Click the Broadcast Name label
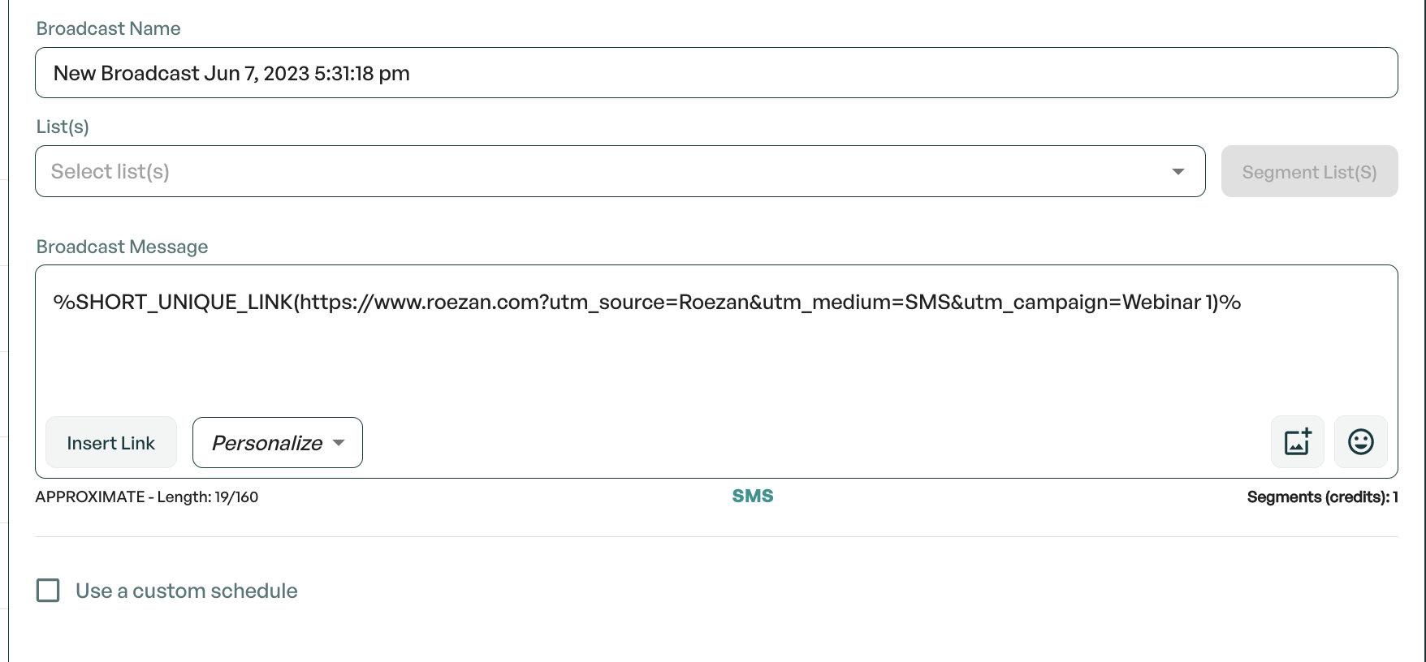The image size is (1426, 662). click(x=109, y=28)
